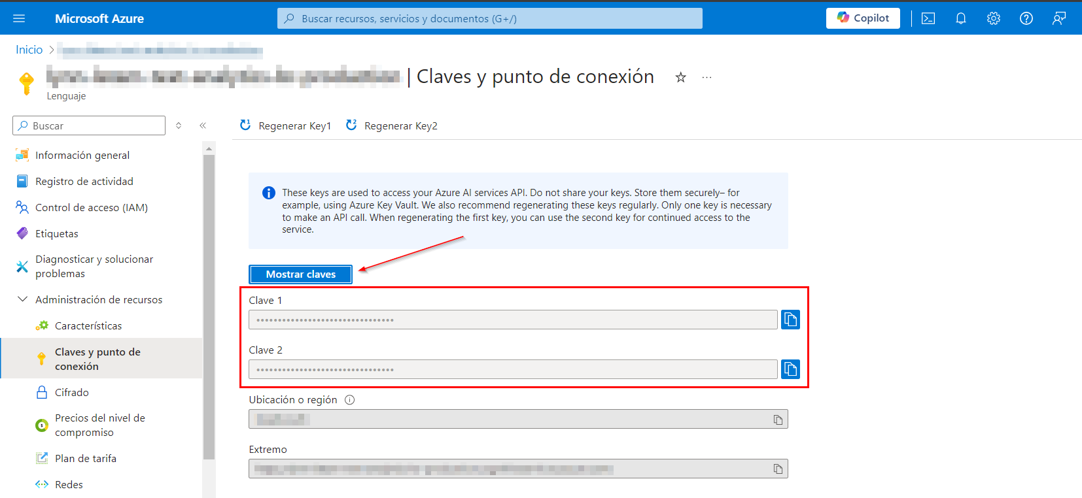Click the Clave 1 masked field
The image size is (1082, 498).
[x=513, y=320]
